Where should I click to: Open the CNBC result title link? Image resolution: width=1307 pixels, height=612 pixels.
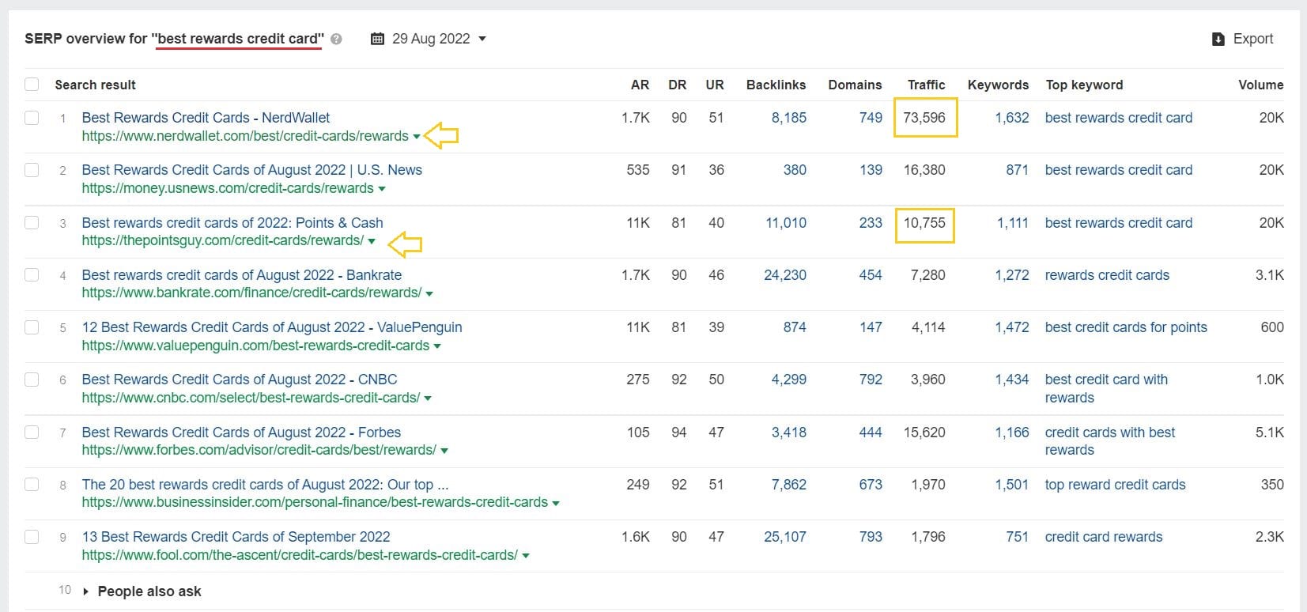tap(240, 380)
